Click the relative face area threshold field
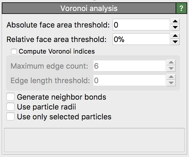Screen dimensions: 189x157 (141, 39)
